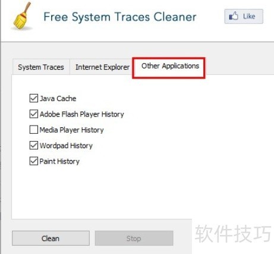Enable the Media Player History checkbox

[x=34, y=130]
